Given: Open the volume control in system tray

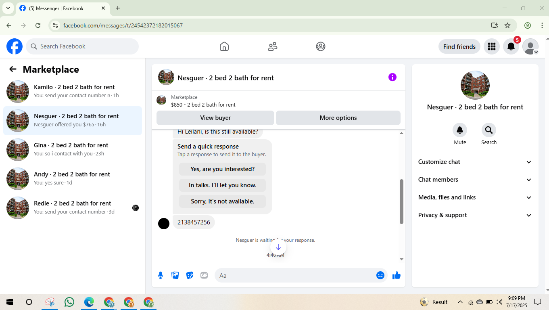Looking at the screenshot, I should [499, 302].
